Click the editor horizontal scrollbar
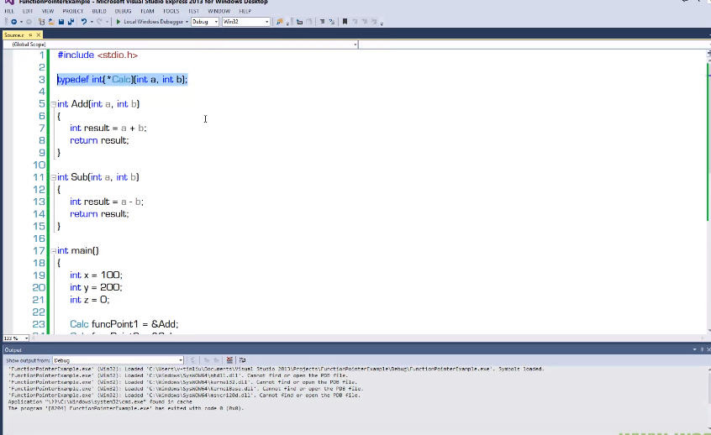The height and width of the screenshot is (435, 711). tap(367, 338)
